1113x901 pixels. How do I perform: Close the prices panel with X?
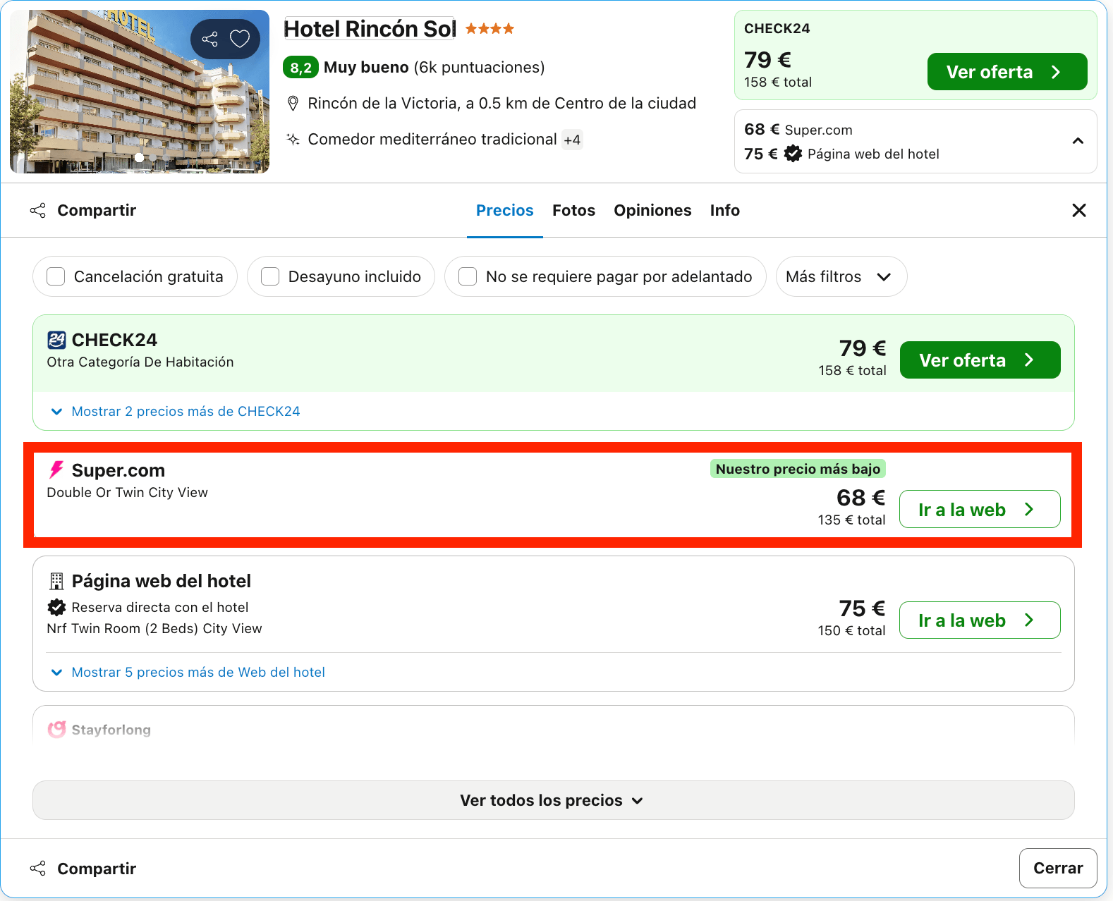(x=1078, y=210)
